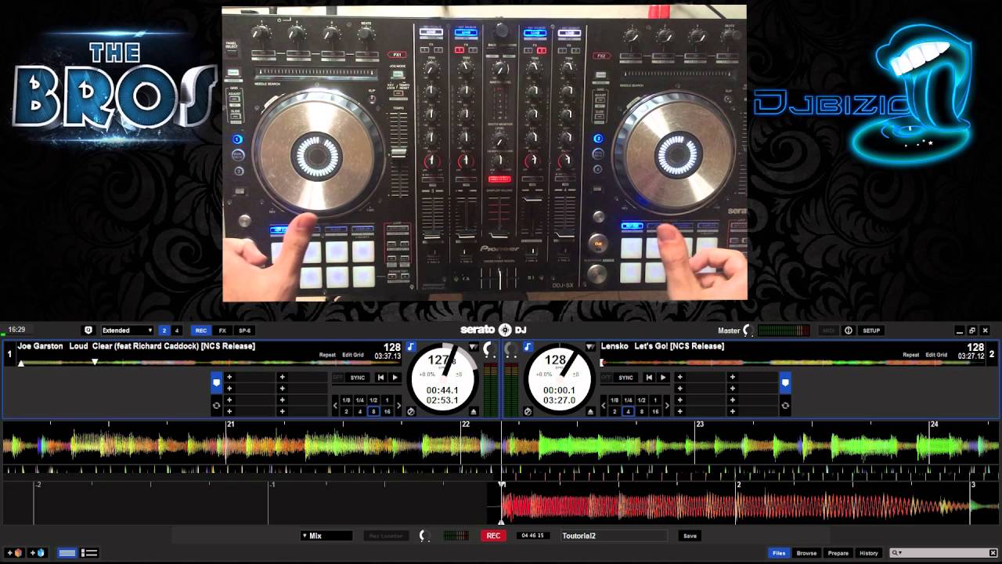
Task: Save the recording
Action: click(x=690, y=536)
